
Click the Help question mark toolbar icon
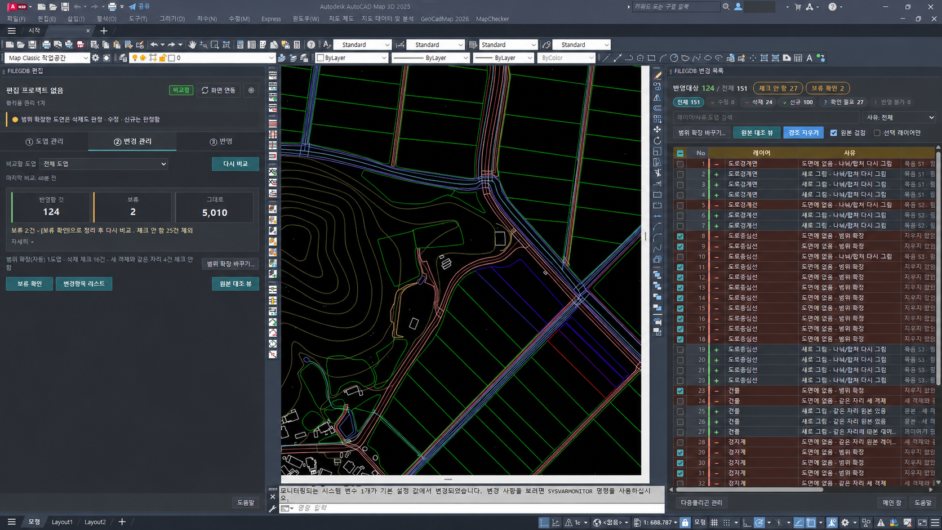tap(311, 44)
